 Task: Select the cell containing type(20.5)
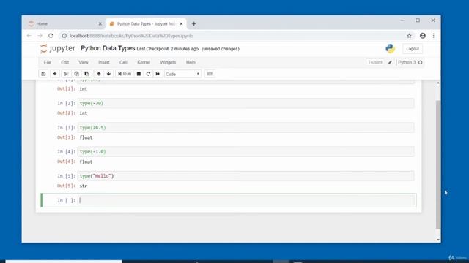(x=246, y=127)
